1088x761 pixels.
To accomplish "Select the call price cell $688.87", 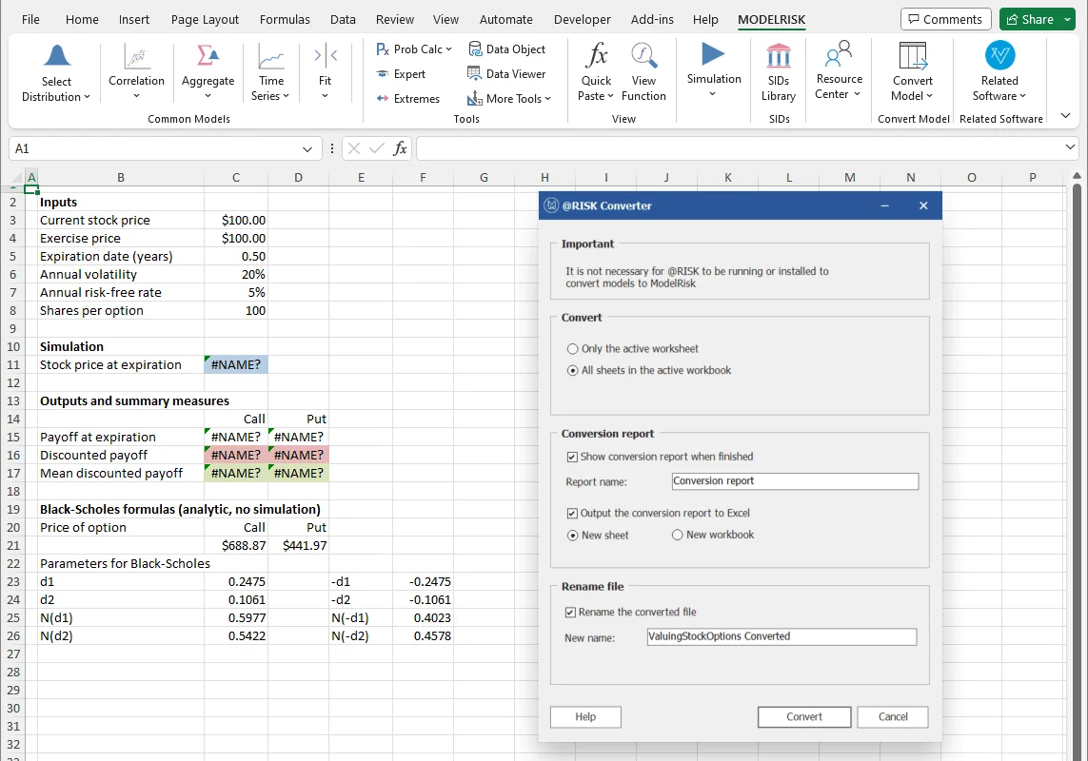I will click(236, 546).
